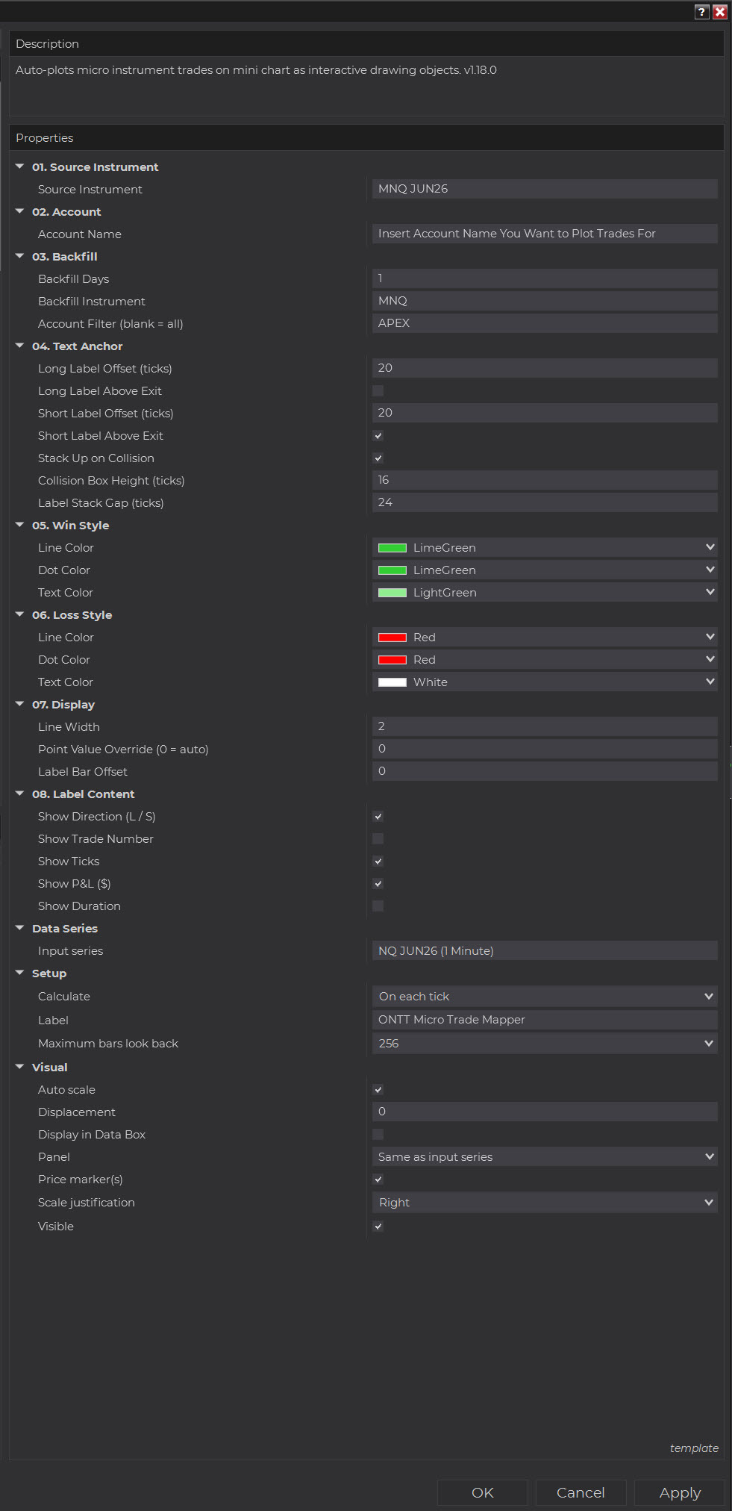
Task: Collapse the Visual section
Action: tap(20, 1067)
